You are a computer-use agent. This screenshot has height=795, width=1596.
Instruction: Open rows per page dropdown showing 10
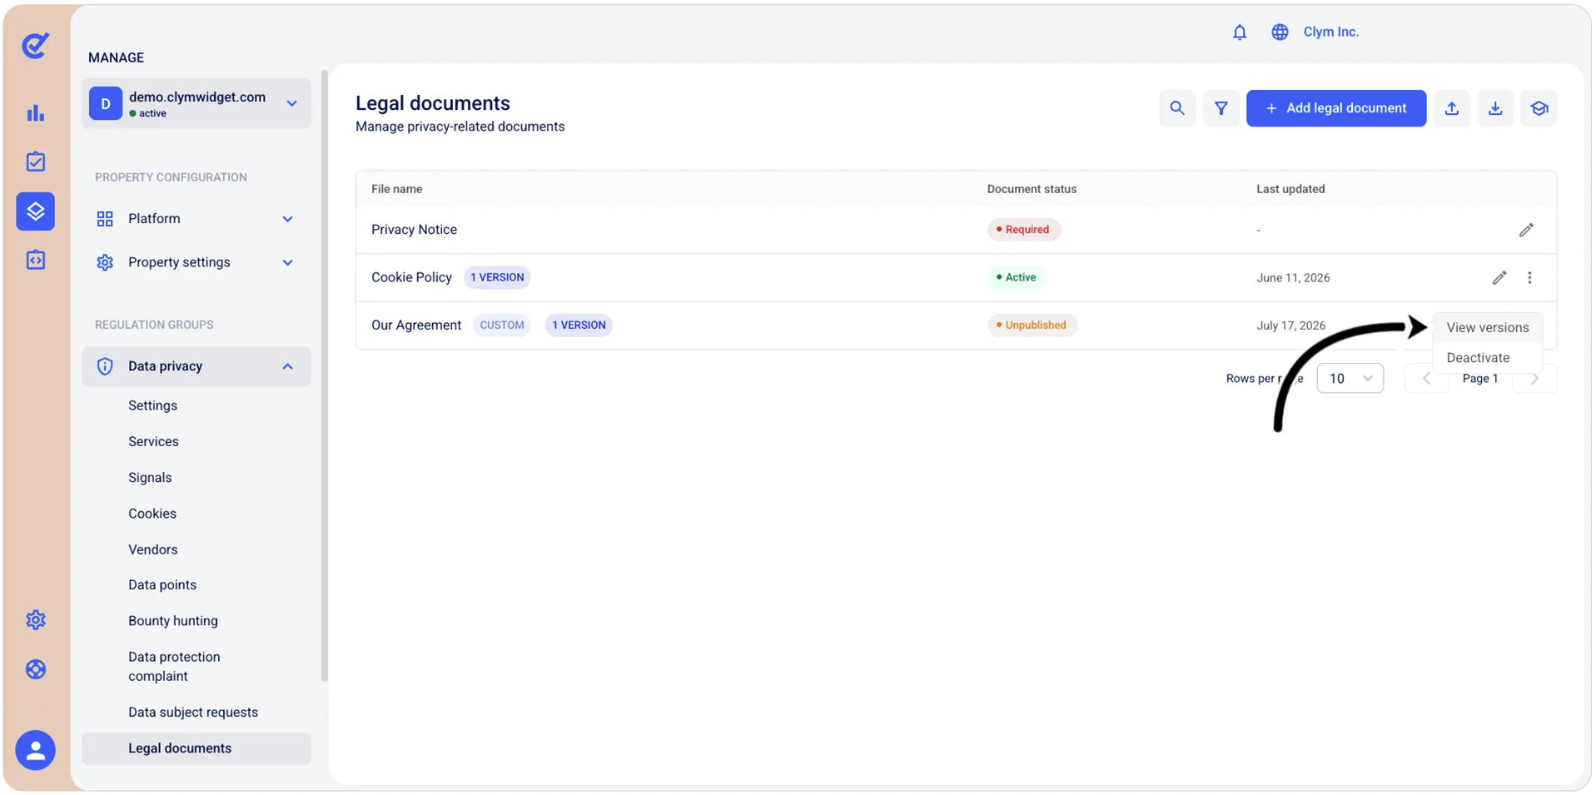(1350, 379)
